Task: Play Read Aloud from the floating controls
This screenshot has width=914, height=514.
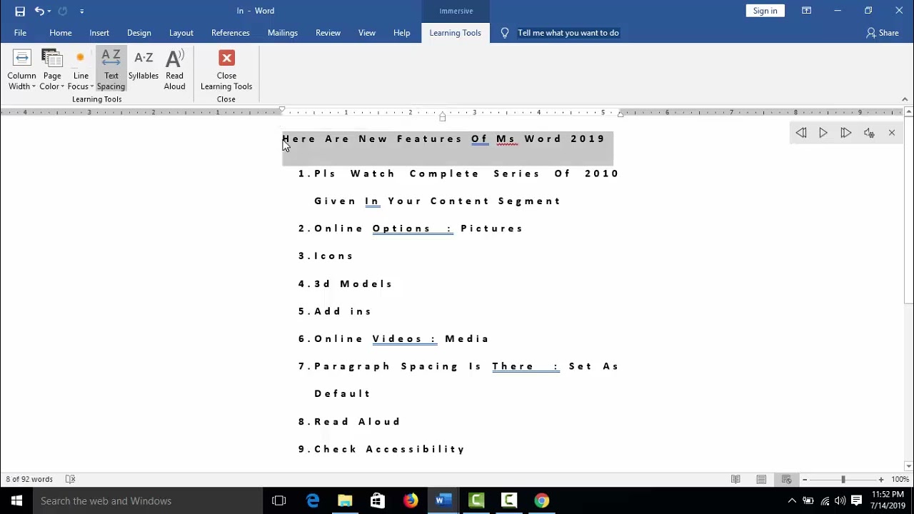Action: click(823, 133)
